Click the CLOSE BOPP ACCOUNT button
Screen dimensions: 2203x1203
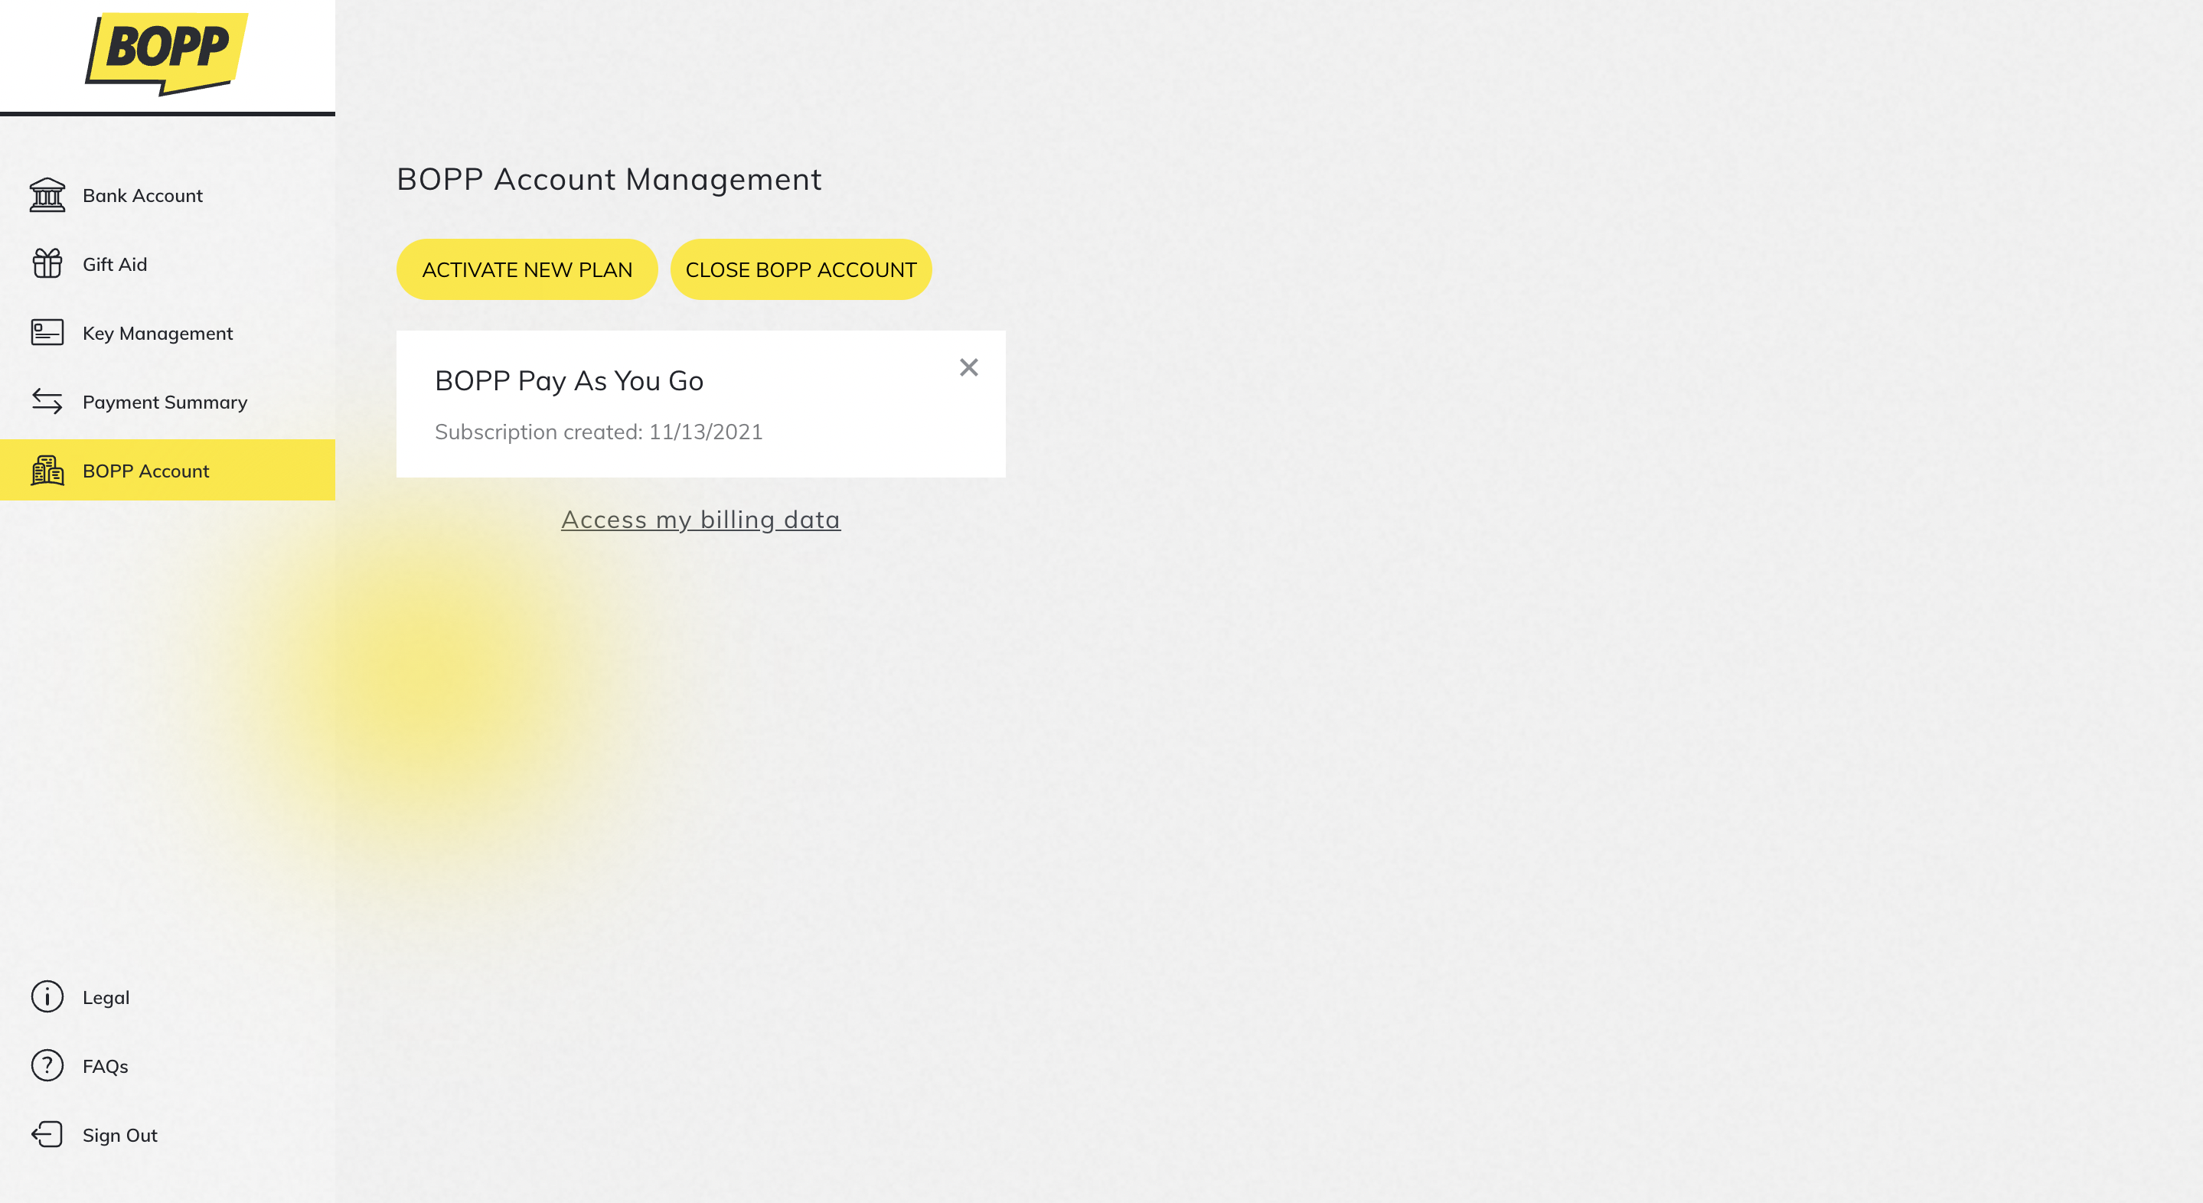801,269
